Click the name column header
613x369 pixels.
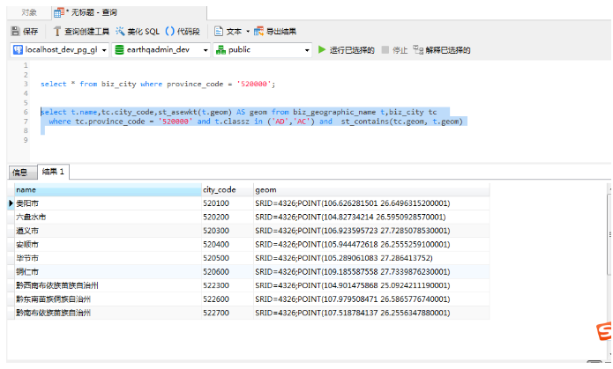pos(108,189)
